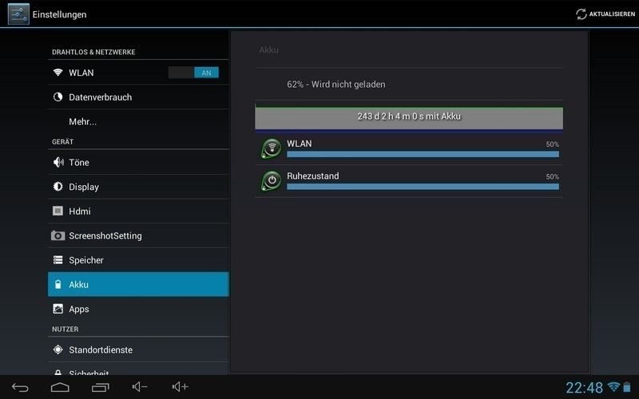Tap the volume up button
The image size is (639, 399).
tap(181, 387)
